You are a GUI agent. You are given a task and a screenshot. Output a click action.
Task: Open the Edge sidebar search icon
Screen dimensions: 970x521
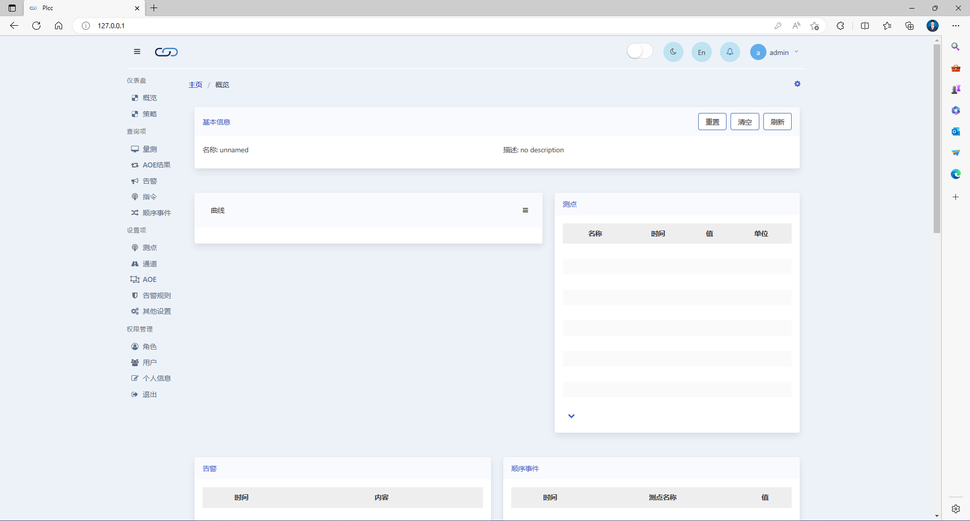click(955, 46)
